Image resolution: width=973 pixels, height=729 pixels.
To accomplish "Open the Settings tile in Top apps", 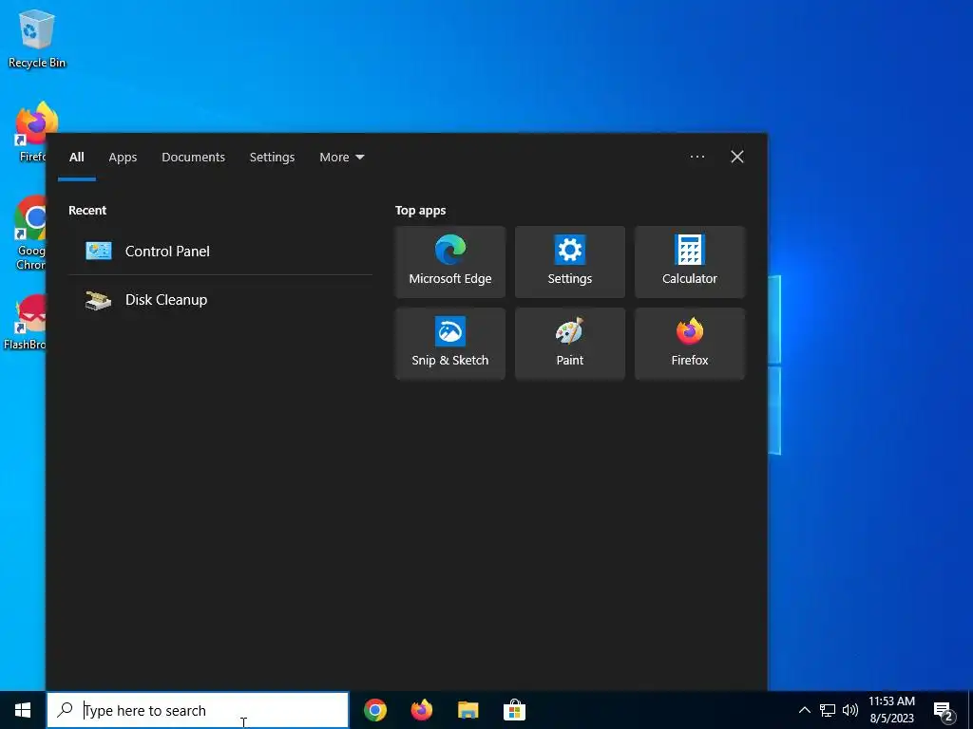I will (570, 262).
